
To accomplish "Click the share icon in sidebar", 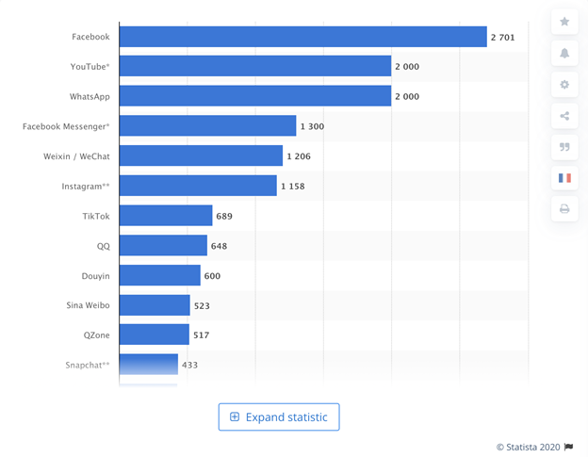I will [x=564, y=116].
